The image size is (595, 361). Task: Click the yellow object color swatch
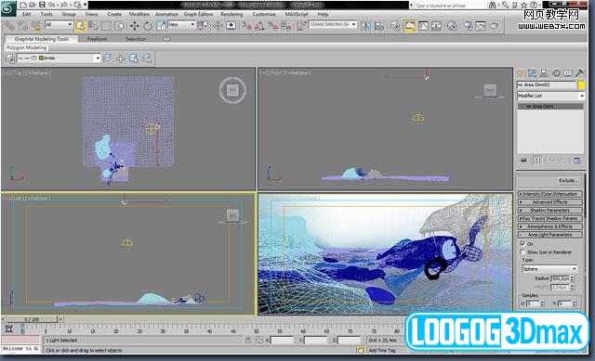coord(581,84)
